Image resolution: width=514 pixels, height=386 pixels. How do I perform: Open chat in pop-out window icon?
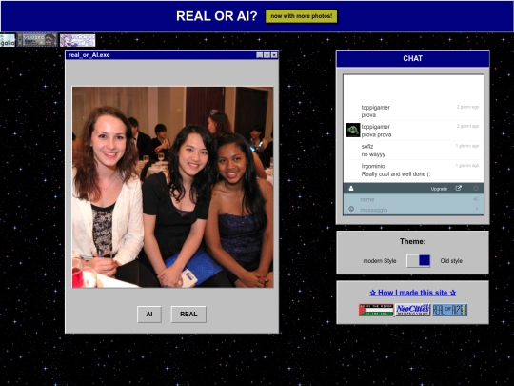458,188
